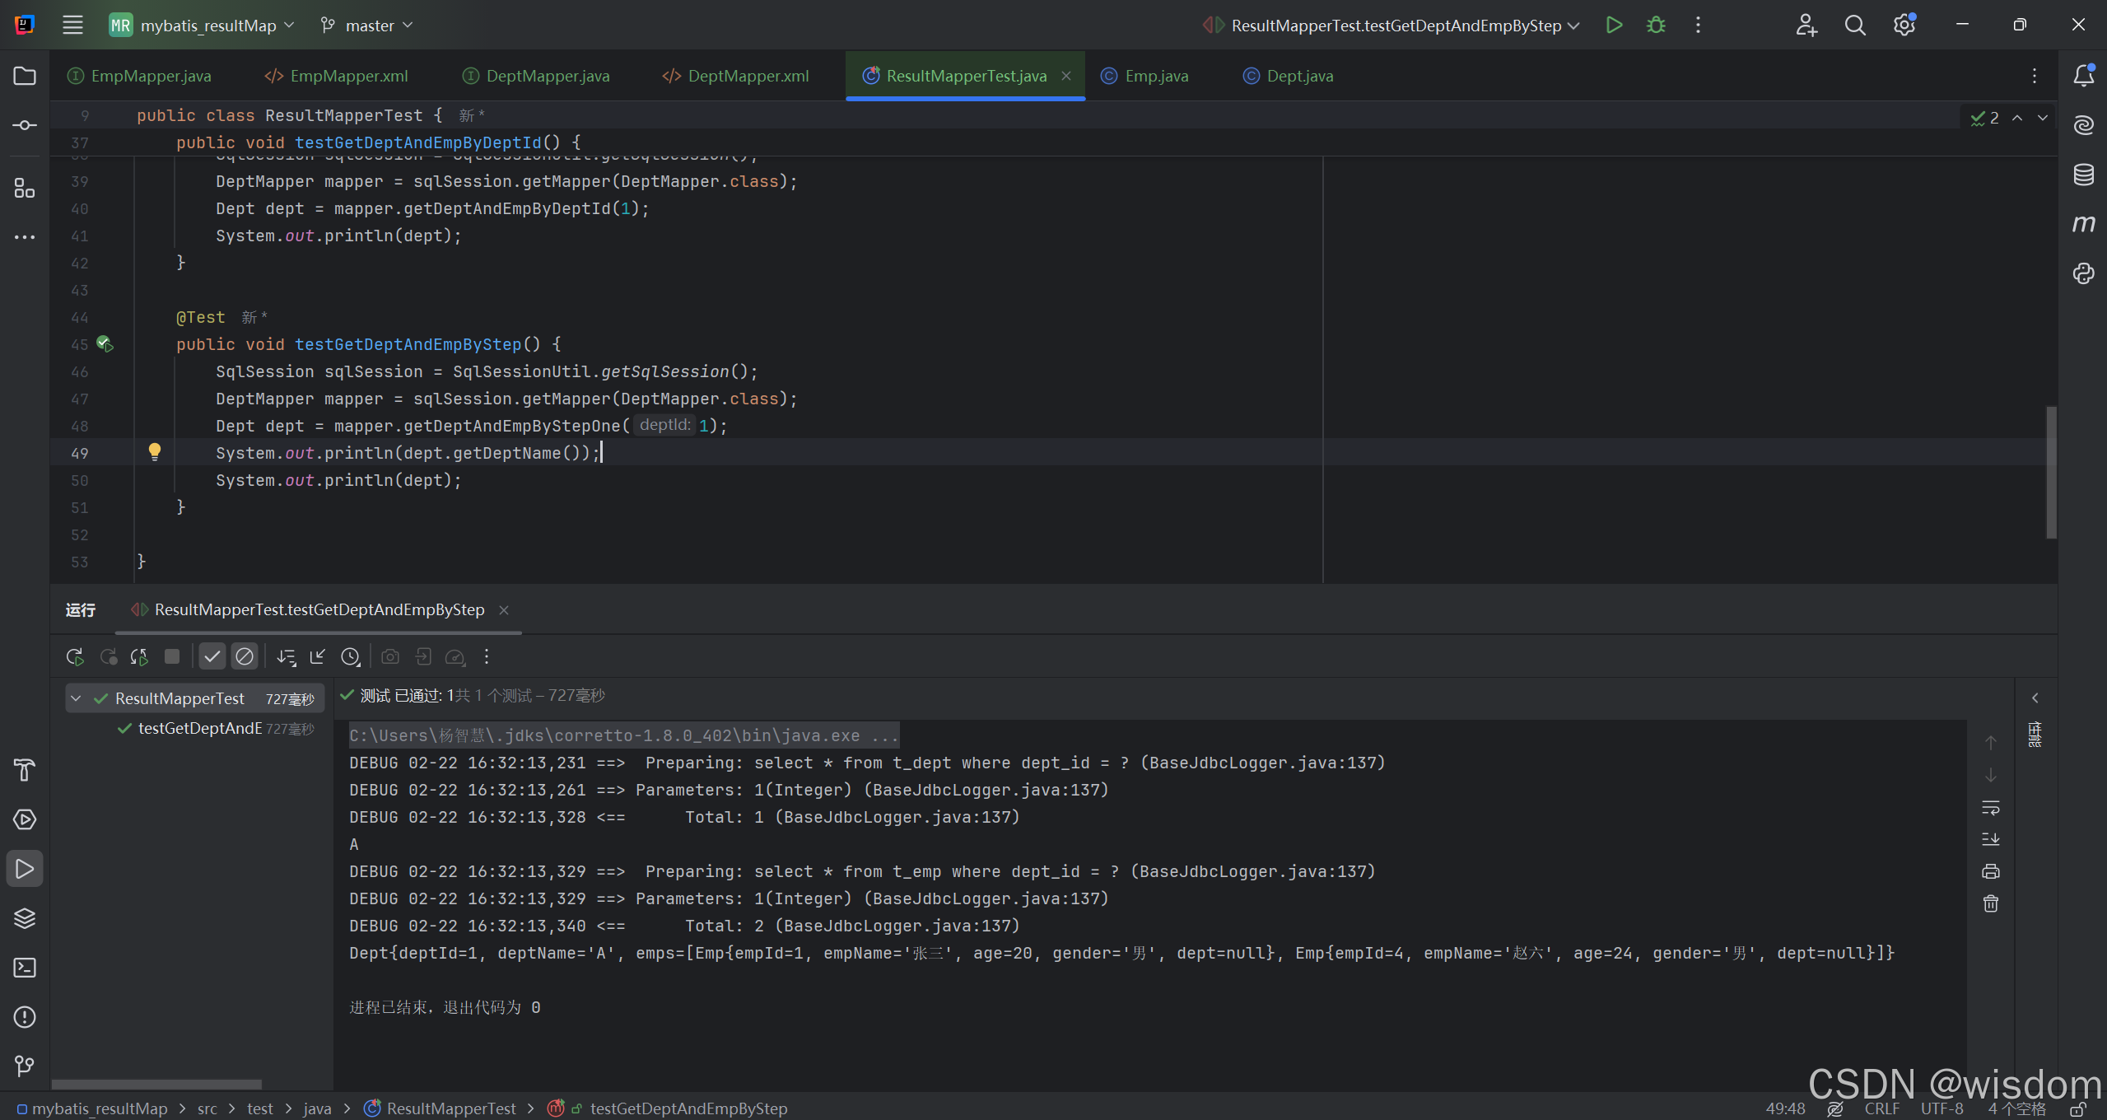
Task: Open Run toolbar more-options menu
Action: [x=487, y=656]
